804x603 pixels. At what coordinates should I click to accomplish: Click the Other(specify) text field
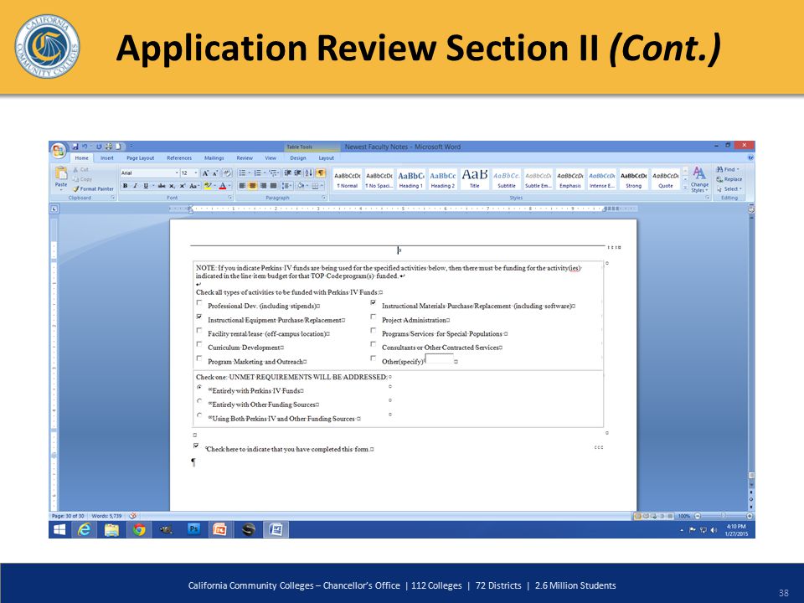440,359
